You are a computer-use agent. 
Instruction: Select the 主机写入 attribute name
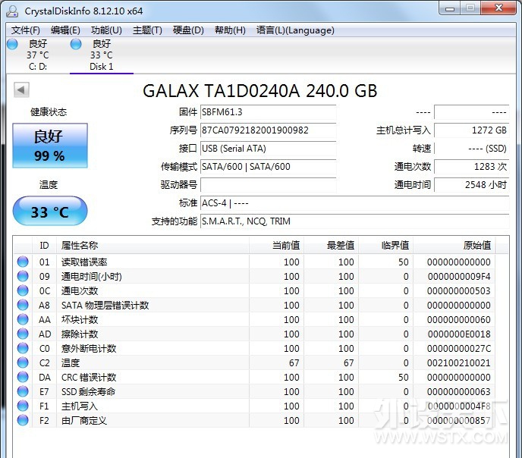point(80,406)
